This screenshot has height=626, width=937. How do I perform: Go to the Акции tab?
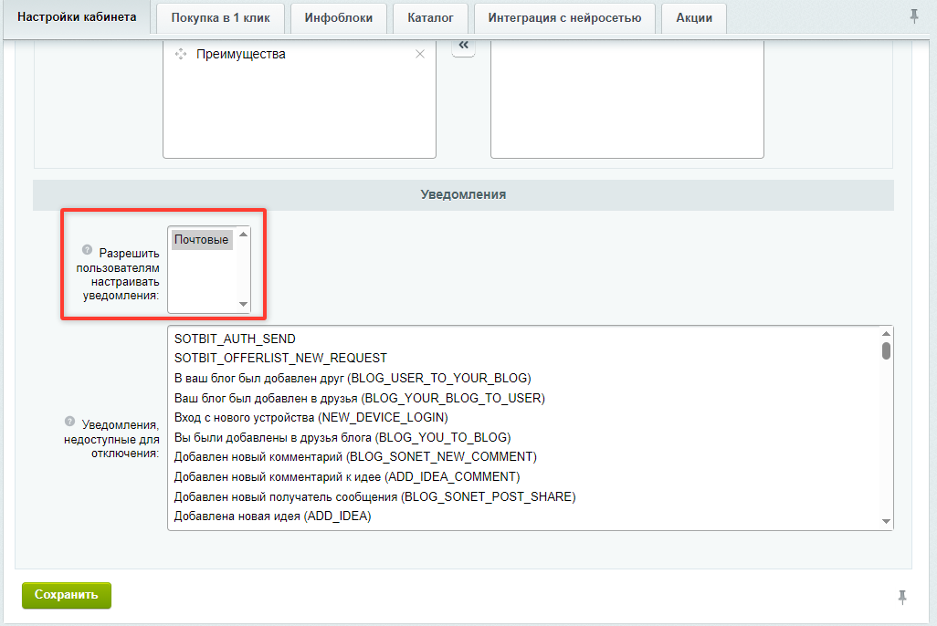tap(694, 18)
